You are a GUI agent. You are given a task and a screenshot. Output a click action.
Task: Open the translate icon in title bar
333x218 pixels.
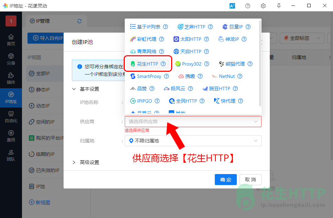[x=232, y=6]
